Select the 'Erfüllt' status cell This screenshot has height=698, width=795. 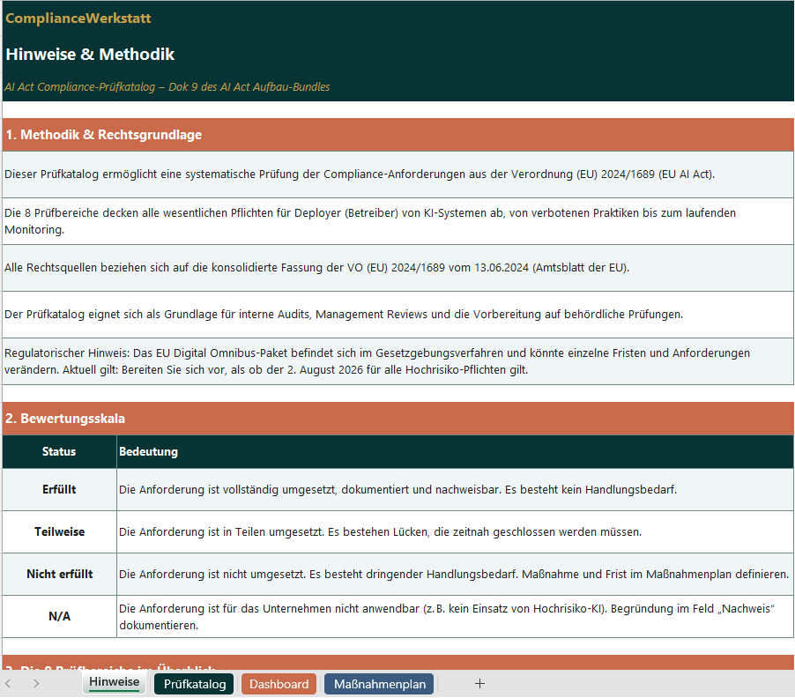pos(58,489)
